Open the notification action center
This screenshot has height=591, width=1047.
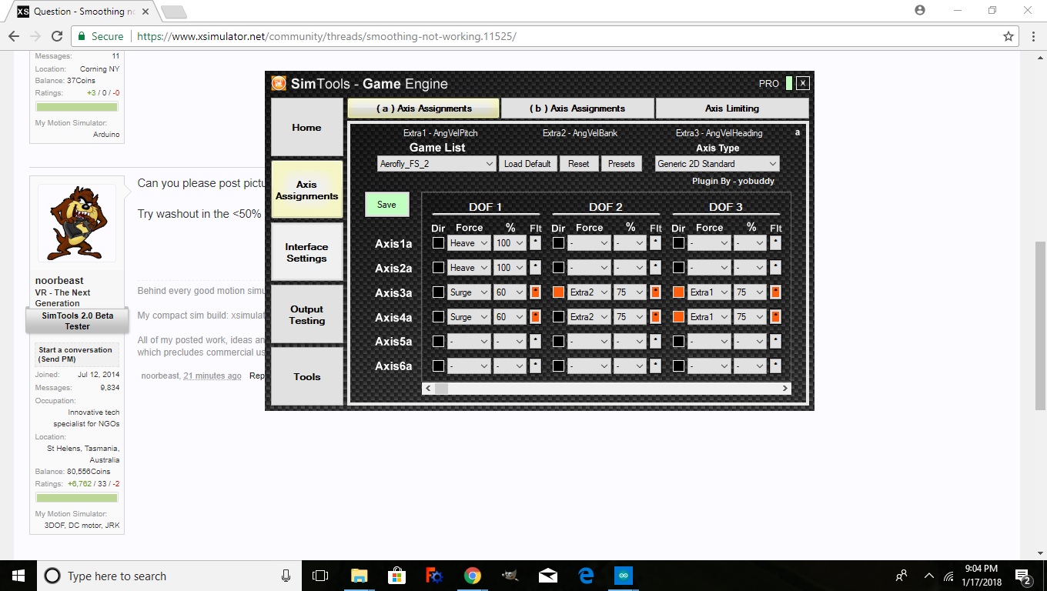point(1024,576)
